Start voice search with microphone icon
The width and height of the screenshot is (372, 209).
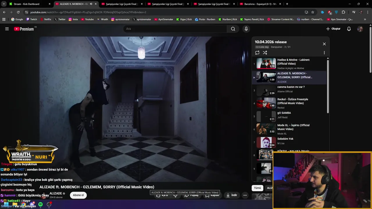coord(246,29)
